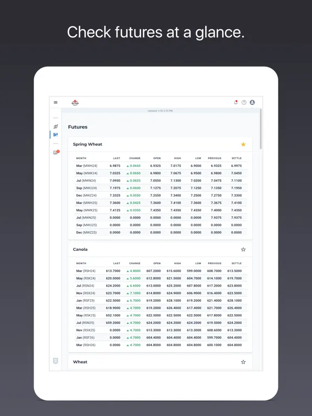312x416 pixels.
Task: Select Spring Wheat Dec (MWZ24) row
Action: pyautogui.click(x=160, y=196)
